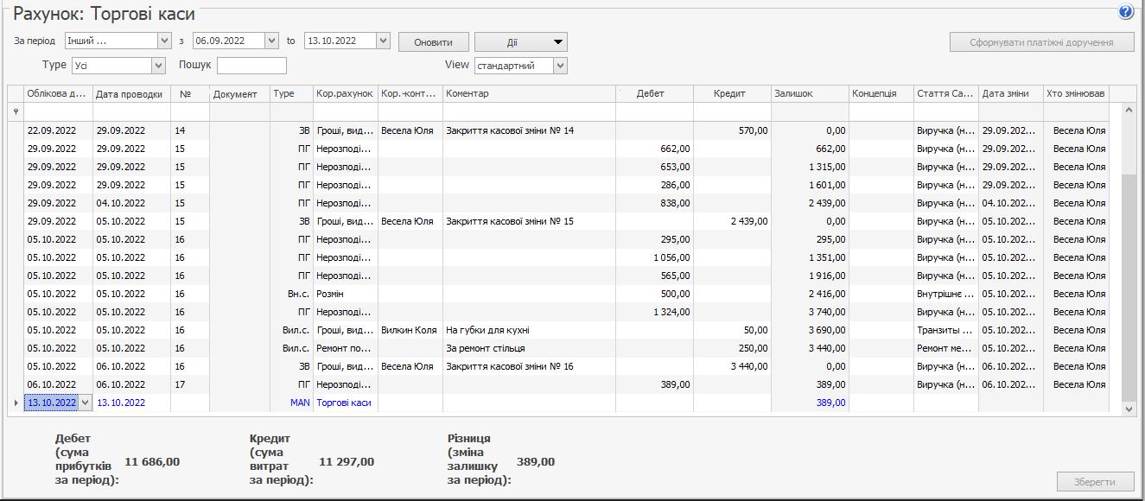Open the end date 13.10.2022 picker
Screen dimensions: 1145x501
tap(383, 41)
